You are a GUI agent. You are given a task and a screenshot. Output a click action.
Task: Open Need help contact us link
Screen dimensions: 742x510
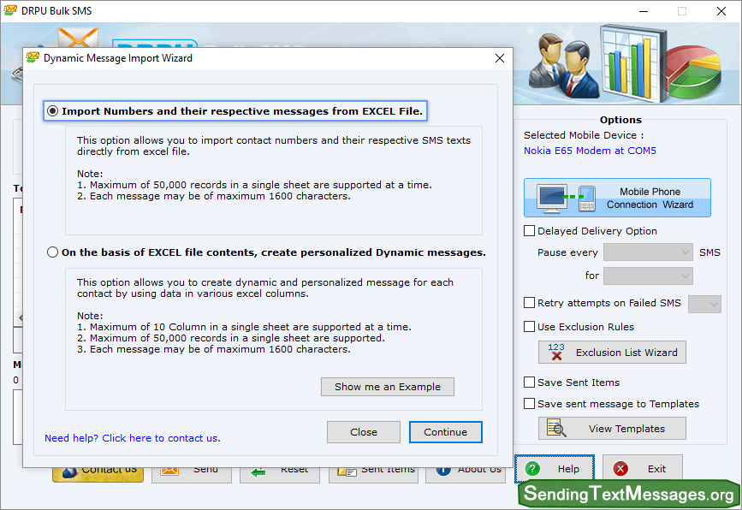(x=132, y=438)
